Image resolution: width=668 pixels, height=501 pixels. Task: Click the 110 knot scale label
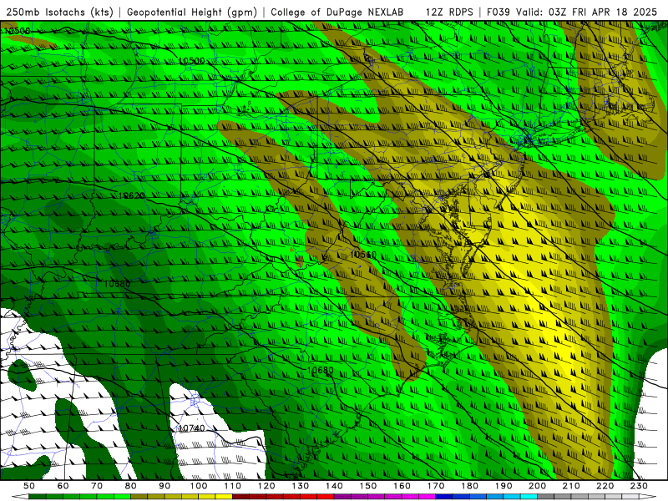(x=233, y=486)
